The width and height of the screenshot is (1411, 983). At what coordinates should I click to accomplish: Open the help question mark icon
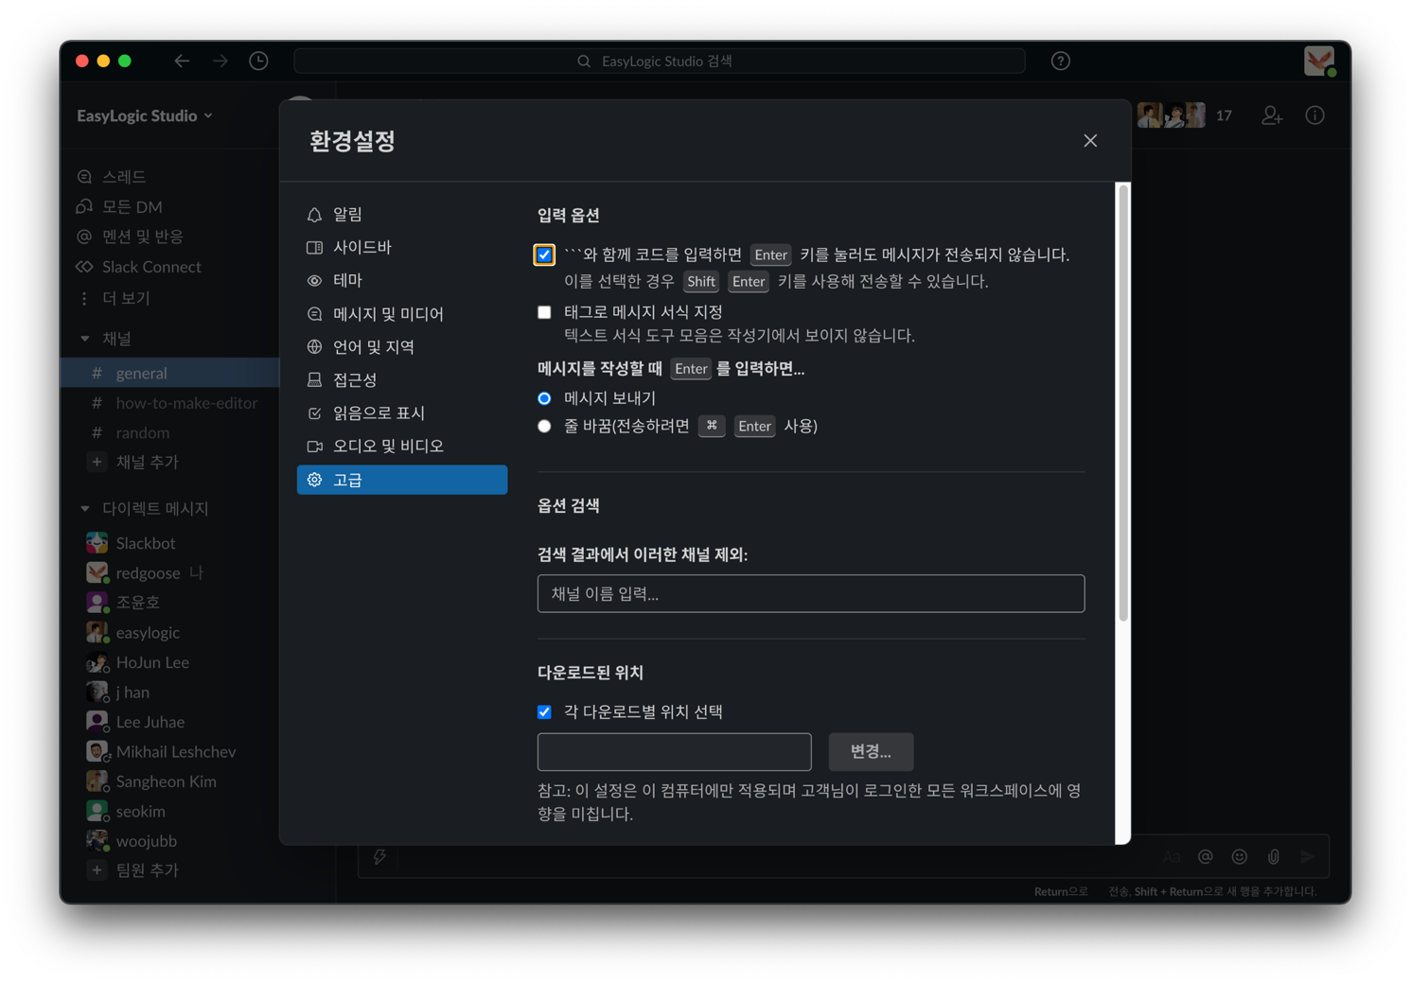[x=1061, y=61]
